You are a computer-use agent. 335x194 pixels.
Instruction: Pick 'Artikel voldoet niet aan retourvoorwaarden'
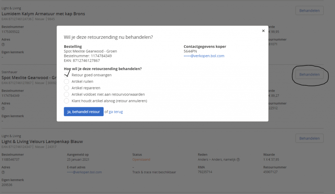point(67,95)
